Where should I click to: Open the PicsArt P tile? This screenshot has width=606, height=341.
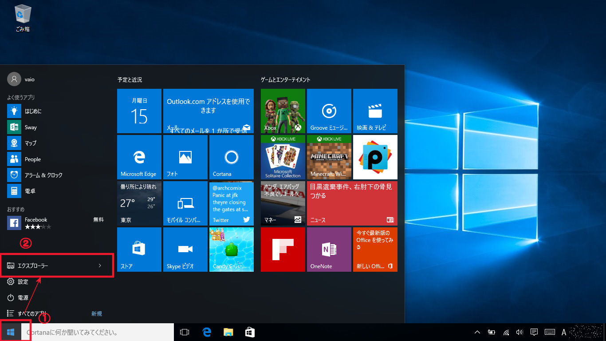375,157
